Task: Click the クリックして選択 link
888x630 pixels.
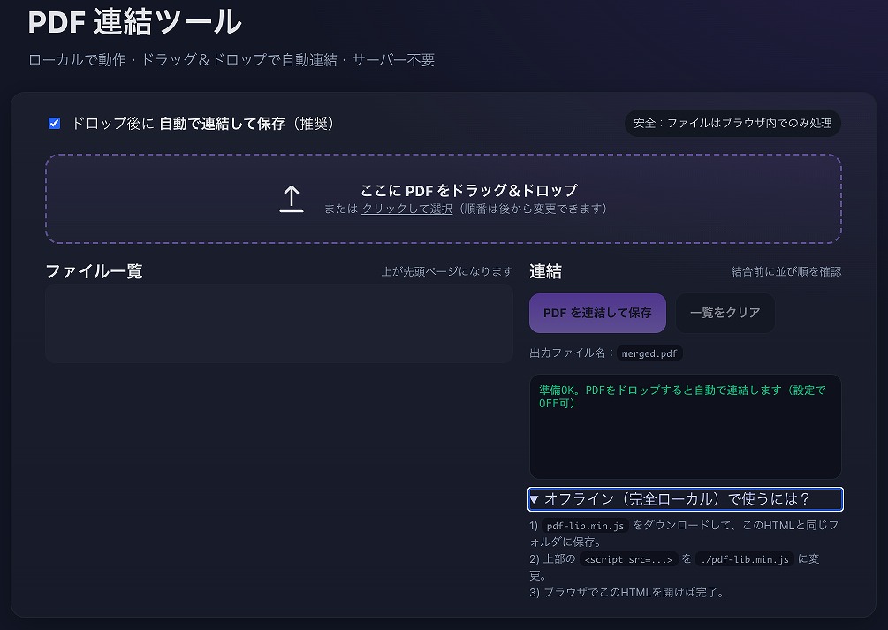Action: [x=406, y=209]
